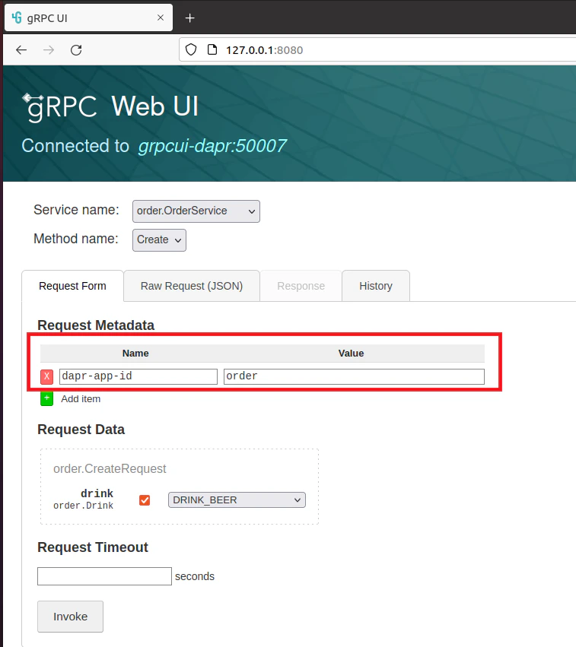This screenshot has height=647, width=576.
Task: Open the Service name dropdown
Action: (196, 211)
